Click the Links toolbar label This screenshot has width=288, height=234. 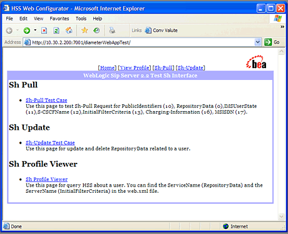(136, 31)
